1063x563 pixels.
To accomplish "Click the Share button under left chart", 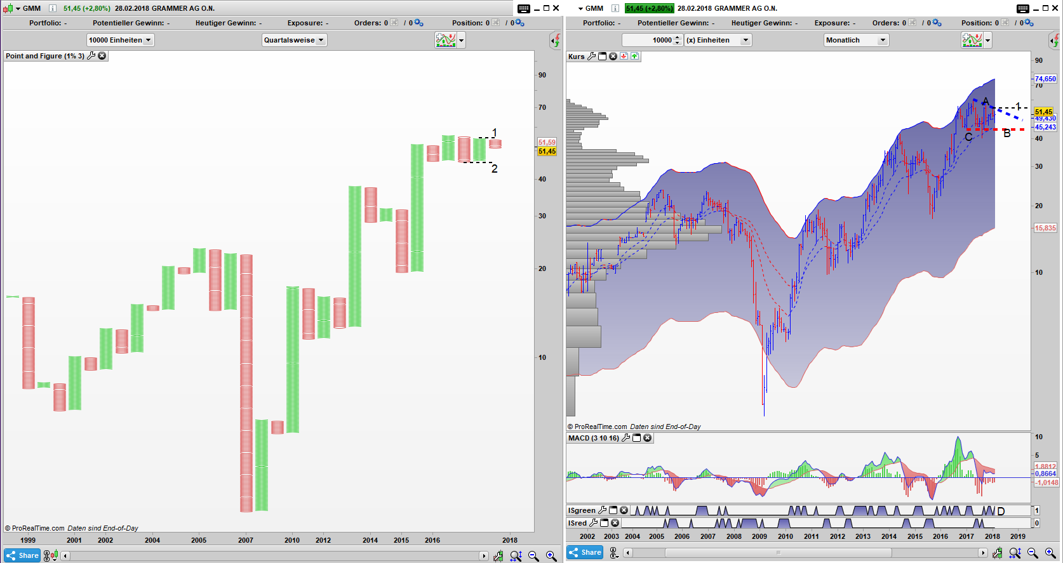I will coord(22,555).
